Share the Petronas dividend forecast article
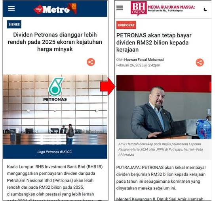This screenshot has width=215, height=201. tap(91, 62)
